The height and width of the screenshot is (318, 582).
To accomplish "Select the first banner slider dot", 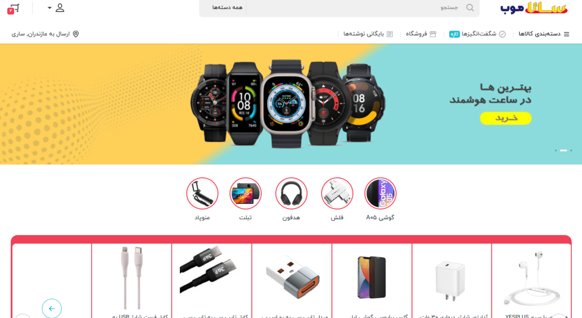I will [571, 151].
